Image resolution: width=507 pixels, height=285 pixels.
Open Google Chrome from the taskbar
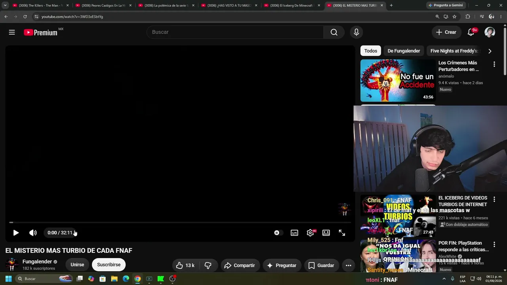[x=137, y=279]
